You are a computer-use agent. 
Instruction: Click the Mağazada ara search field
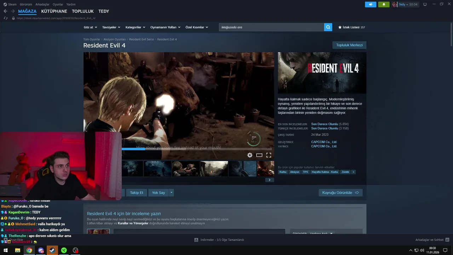pos(271,27)
